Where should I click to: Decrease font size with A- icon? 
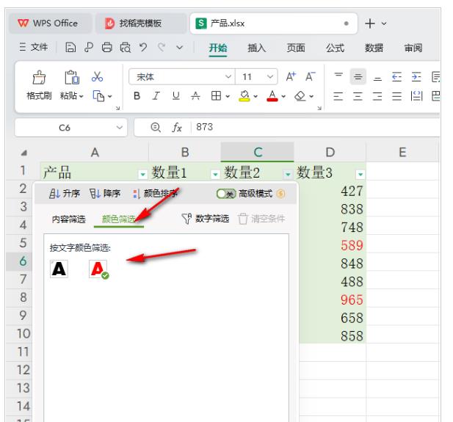point(311,76)
